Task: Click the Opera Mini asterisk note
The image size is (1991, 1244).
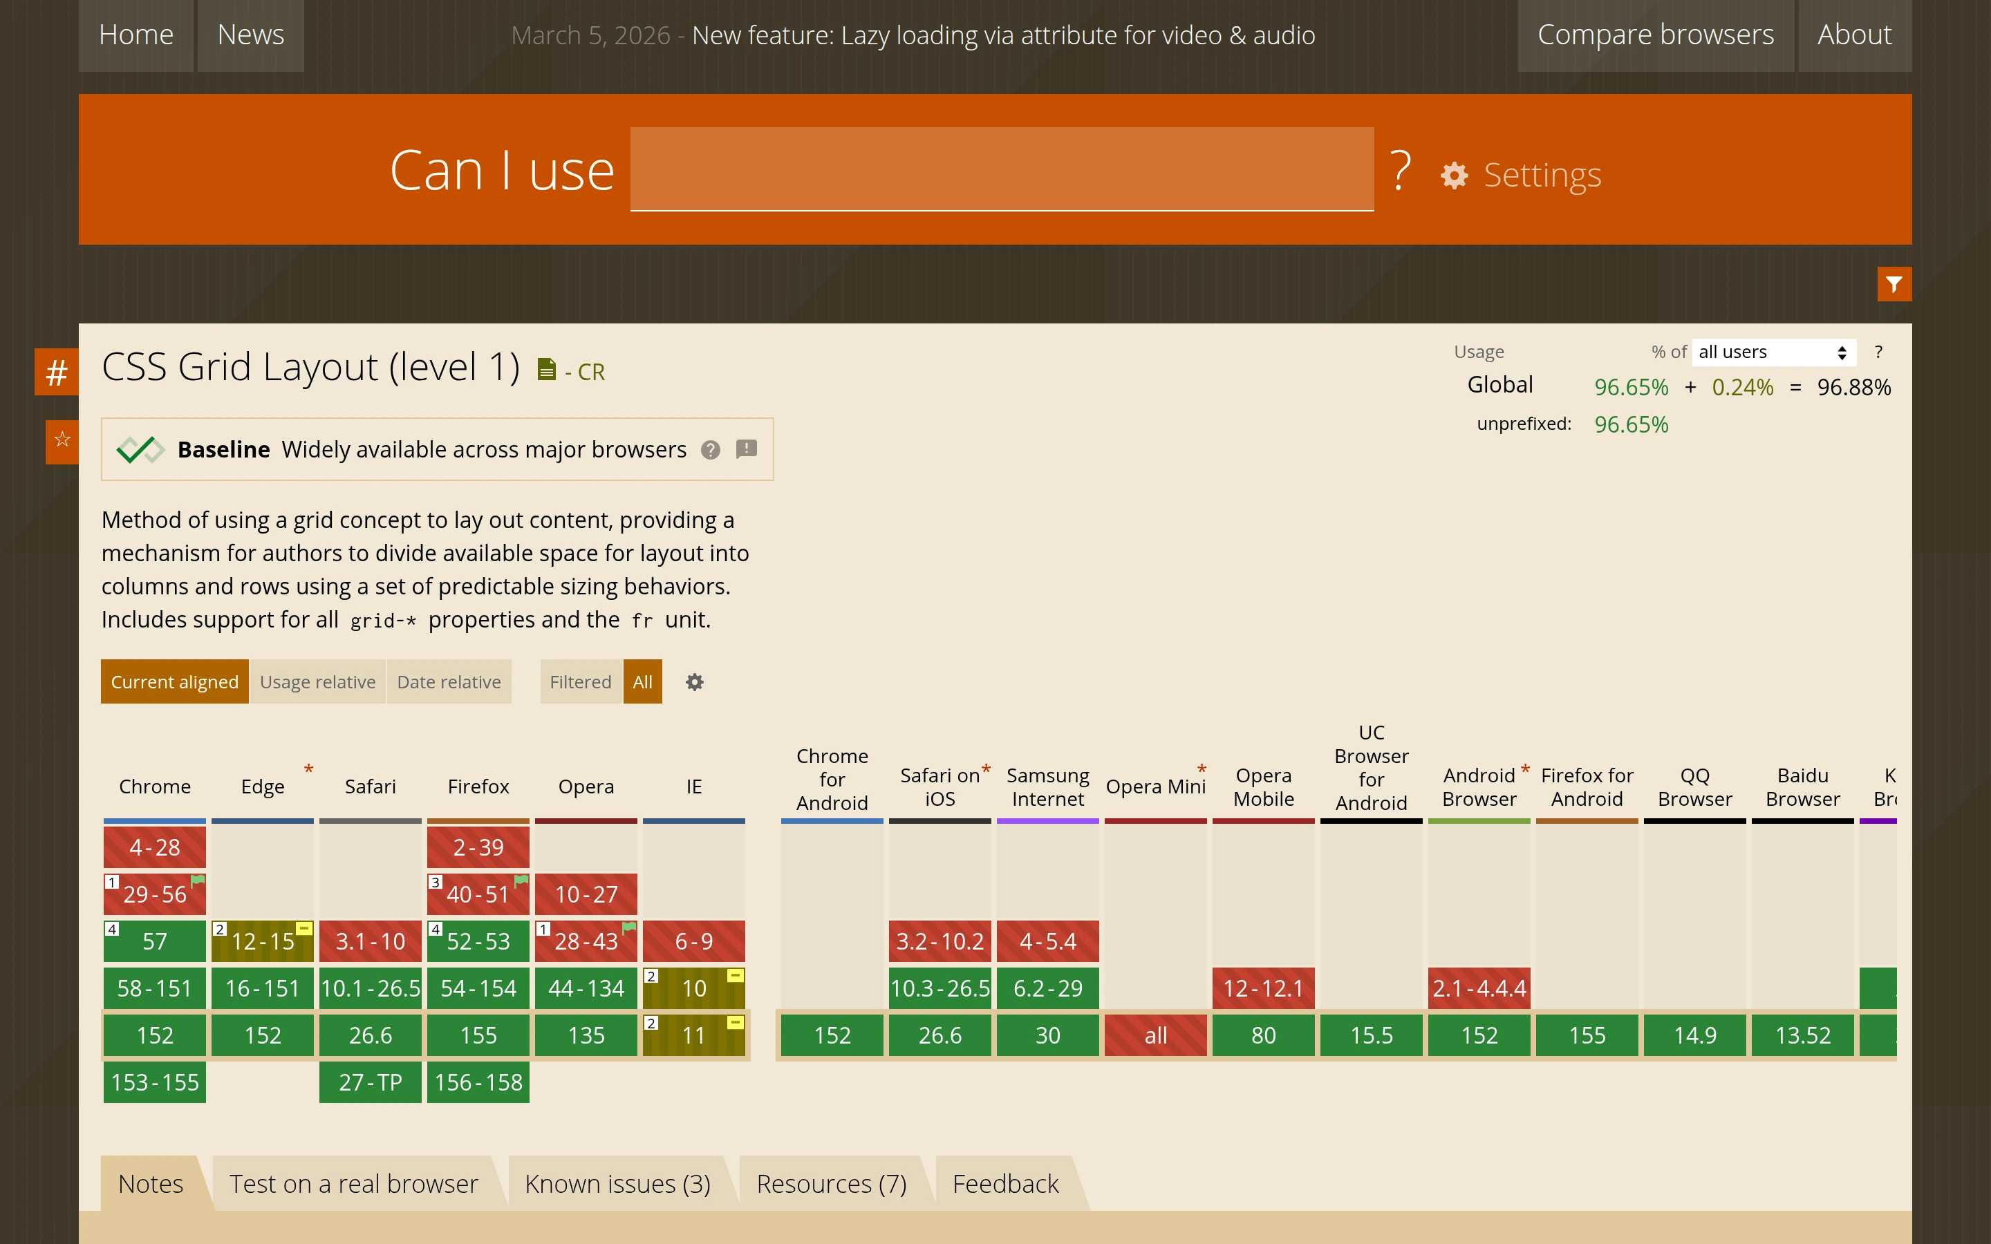Action: (x=1202, y=770)
